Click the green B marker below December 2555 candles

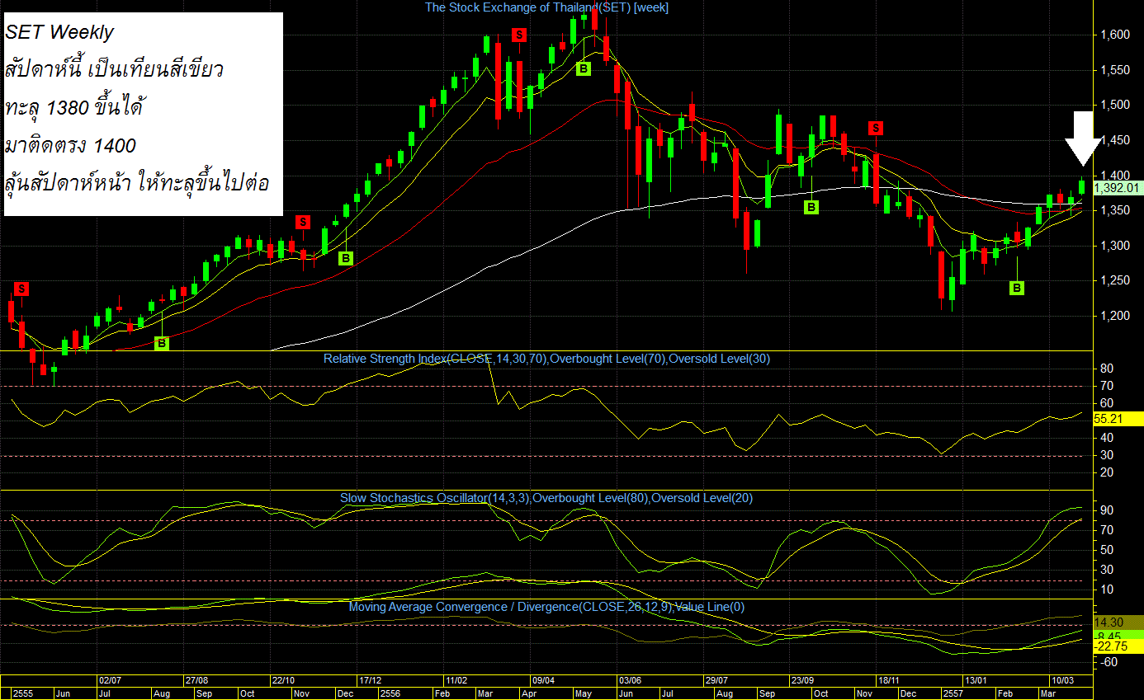(x=345, y=258)
